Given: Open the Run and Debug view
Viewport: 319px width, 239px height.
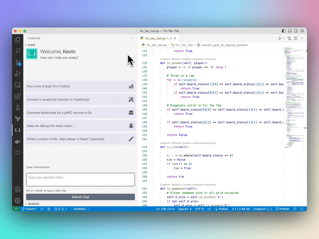Looking at the screenshot, I should point(18,74).
